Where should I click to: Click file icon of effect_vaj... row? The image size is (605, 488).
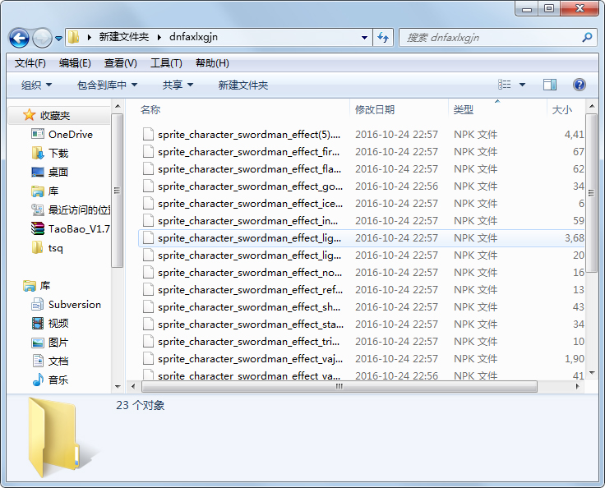(149, 359)
